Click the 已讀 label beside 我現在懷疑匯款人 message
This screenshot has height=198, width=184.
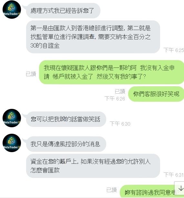31,74
